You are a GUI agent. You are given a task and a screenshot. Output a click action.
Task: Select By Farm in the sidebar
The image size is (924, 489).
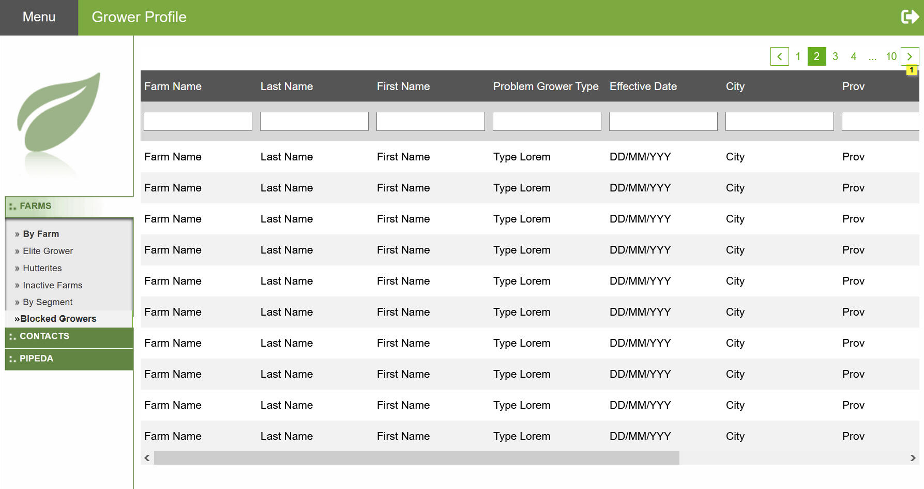click(41, 234)
